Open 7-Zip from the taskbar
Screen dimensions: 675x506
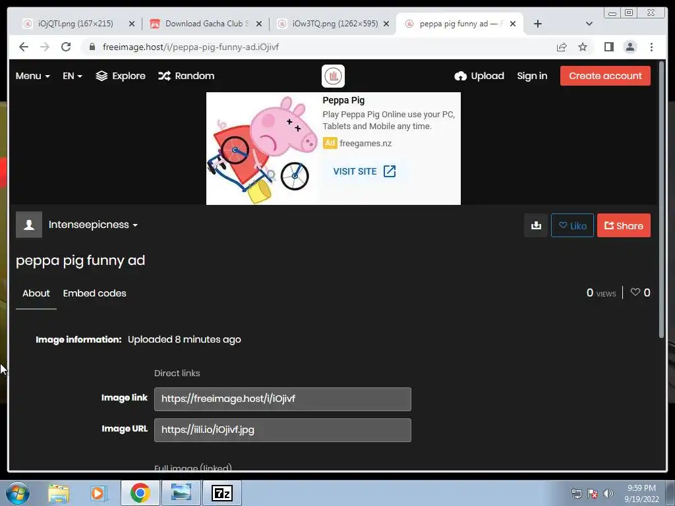click(x=222, y=493)
